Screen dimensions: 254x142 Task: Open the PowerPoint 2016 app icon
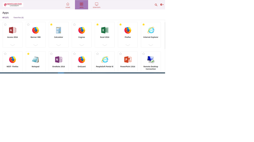pos(128,60)
